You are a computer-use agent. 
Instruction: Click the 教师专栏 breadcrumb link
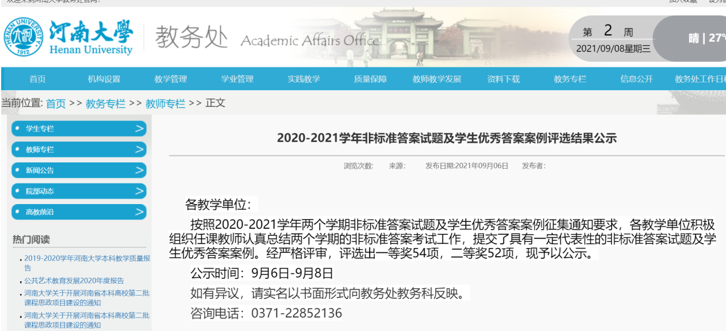point(165,103)
